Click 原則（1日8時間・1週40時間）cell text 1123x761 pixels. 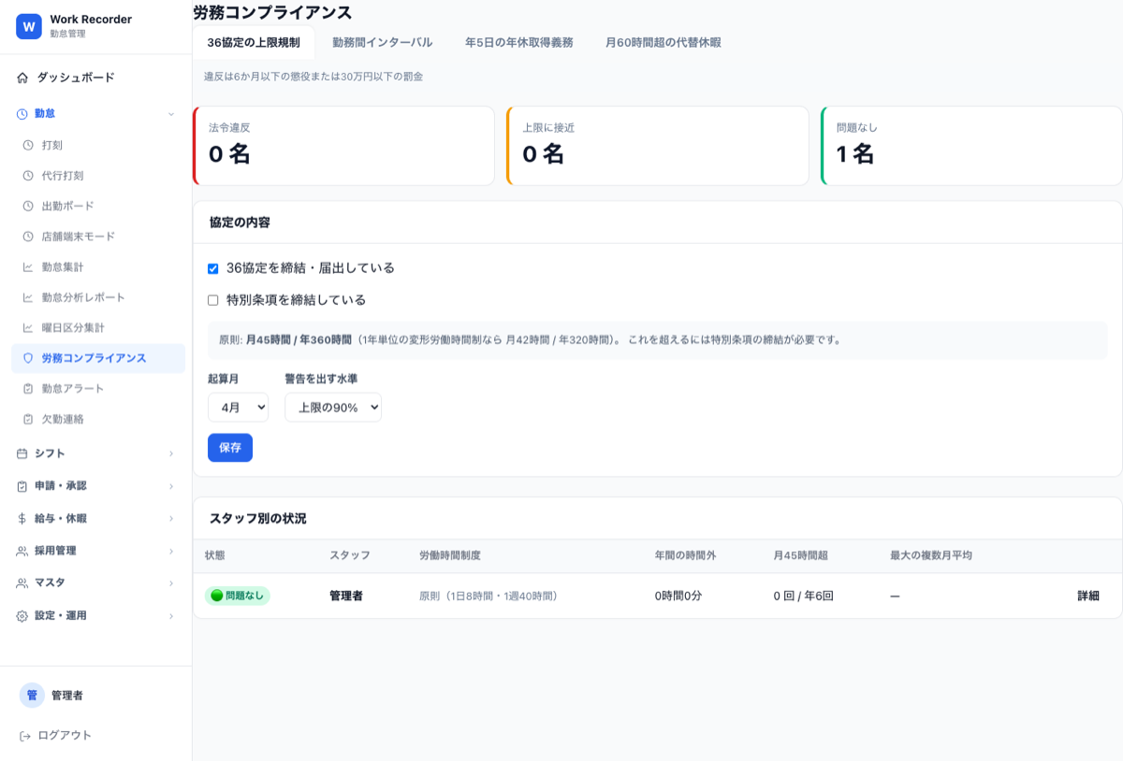coord(489,596)
